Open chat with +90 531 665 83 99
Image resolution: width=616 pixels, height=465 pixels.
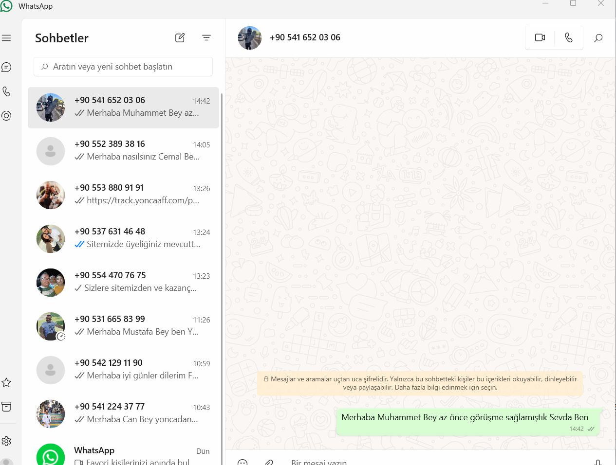click(x=123, y=326)
